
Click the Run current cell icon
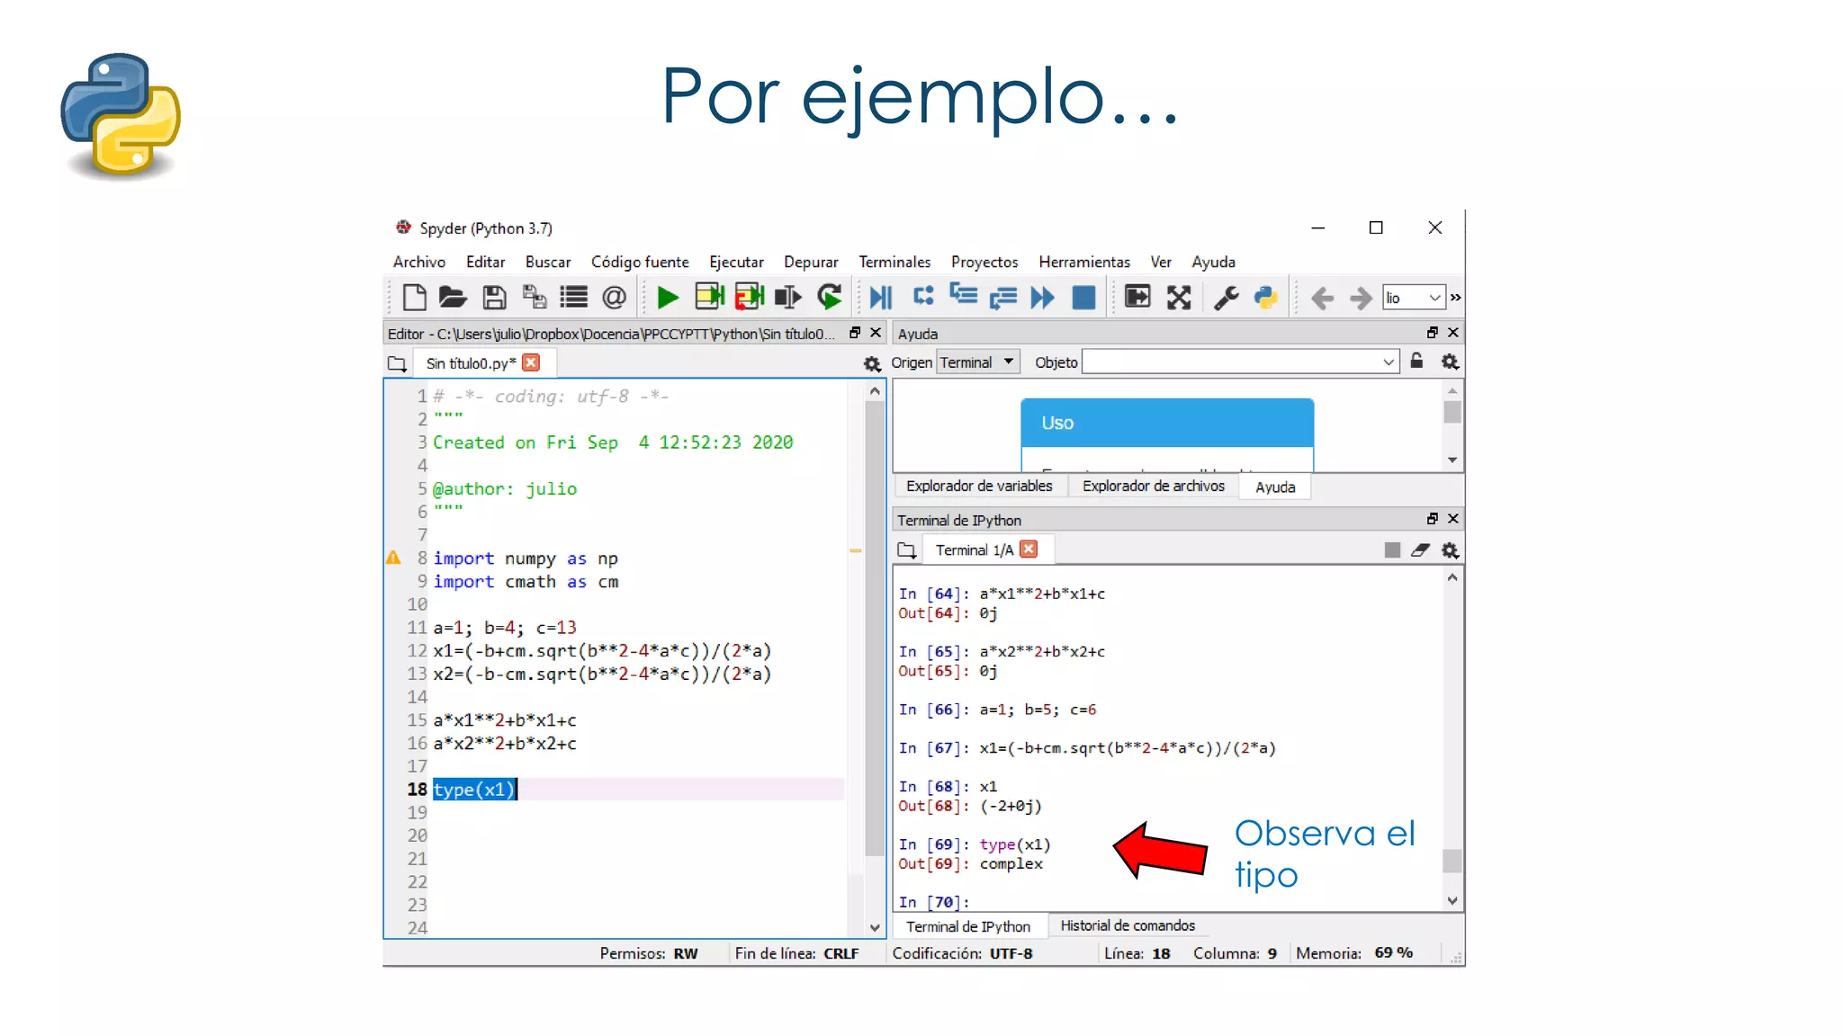tap(709, 298)
